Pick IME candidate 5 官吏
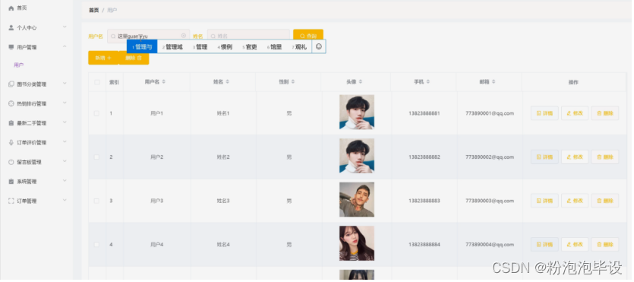This screenshot has height=282, width=634. pyautogui.click(x=250, y=47)
